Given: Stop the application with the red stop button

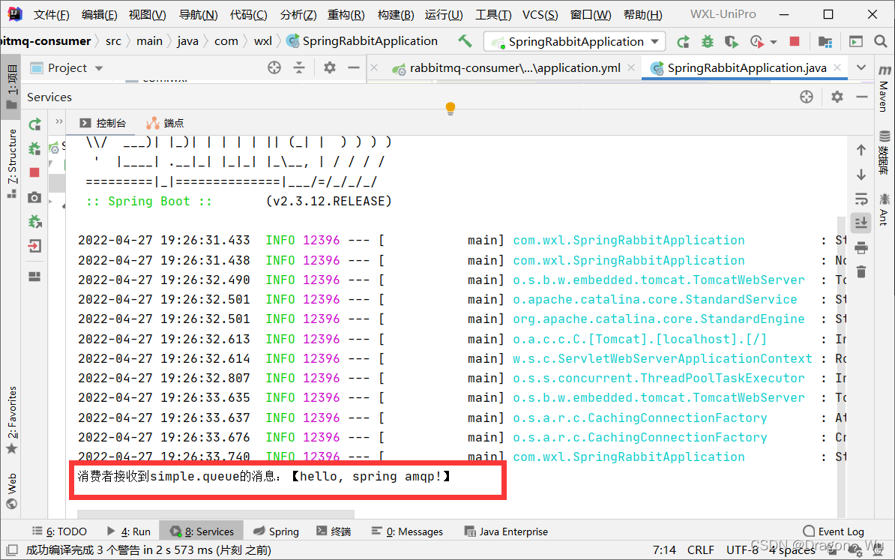Looking at the screenshot, I should [794, 41].
